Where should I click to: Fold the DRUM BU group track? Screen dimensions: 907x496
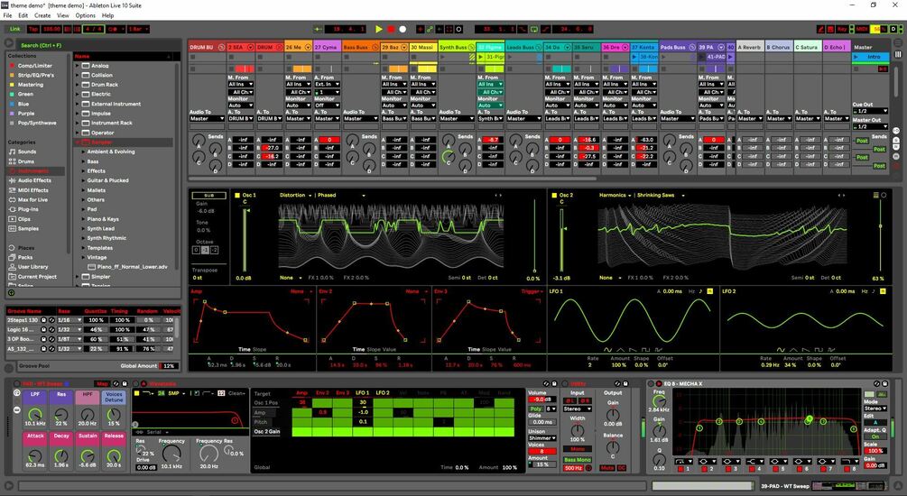pos(221,48)
